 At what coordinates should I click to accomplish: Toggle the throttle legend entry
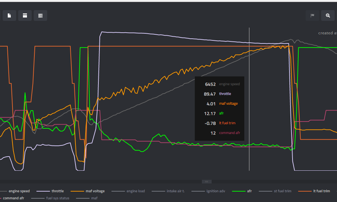tap(57, 191)
